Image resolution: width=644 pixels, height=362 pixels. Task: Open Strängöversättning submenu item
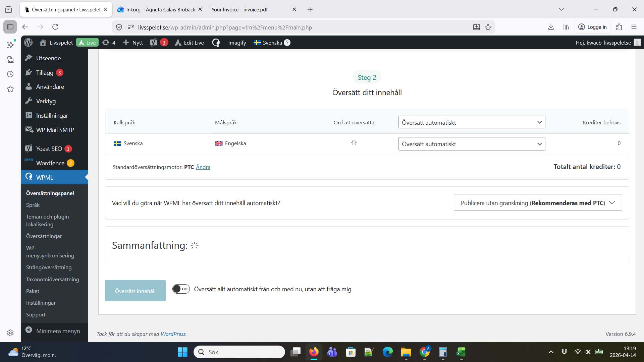49,267
